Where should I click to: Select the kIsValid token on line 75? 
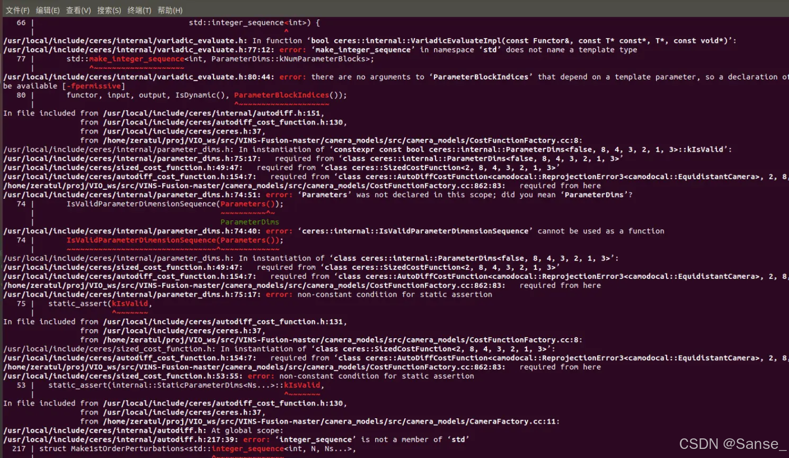click(x=130, y=303)
